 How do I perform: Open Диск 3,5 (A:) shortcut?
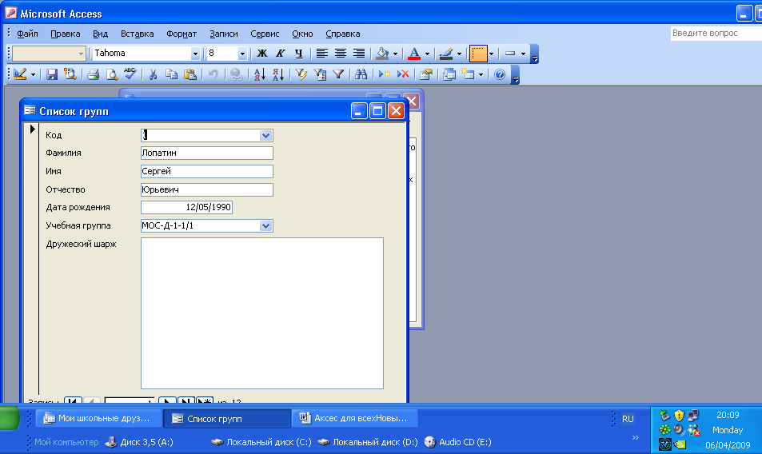(139, 442)
